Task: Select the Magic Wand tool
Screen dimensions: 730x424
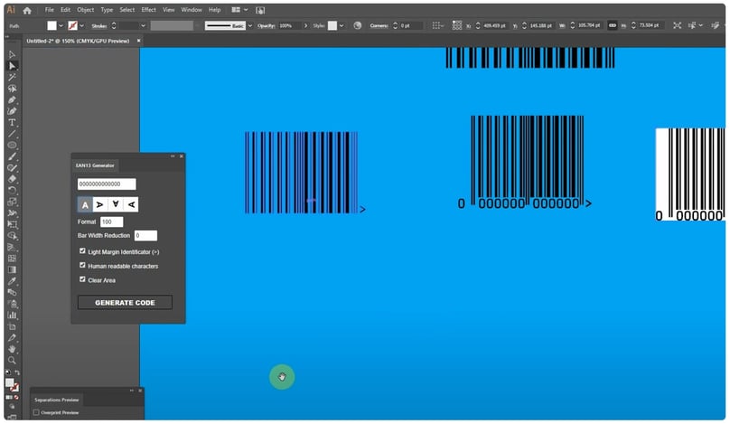Action: tap(12, 77)
